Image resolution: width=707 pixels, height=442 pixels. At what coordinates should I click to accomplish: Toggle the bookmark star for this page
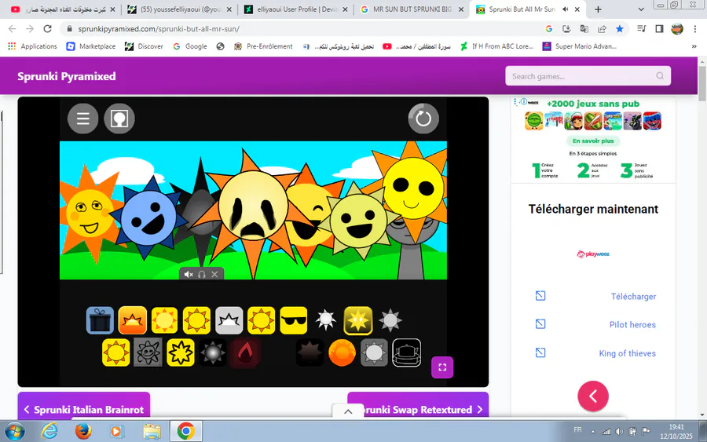pyautogui.click(x=620, y=29)
